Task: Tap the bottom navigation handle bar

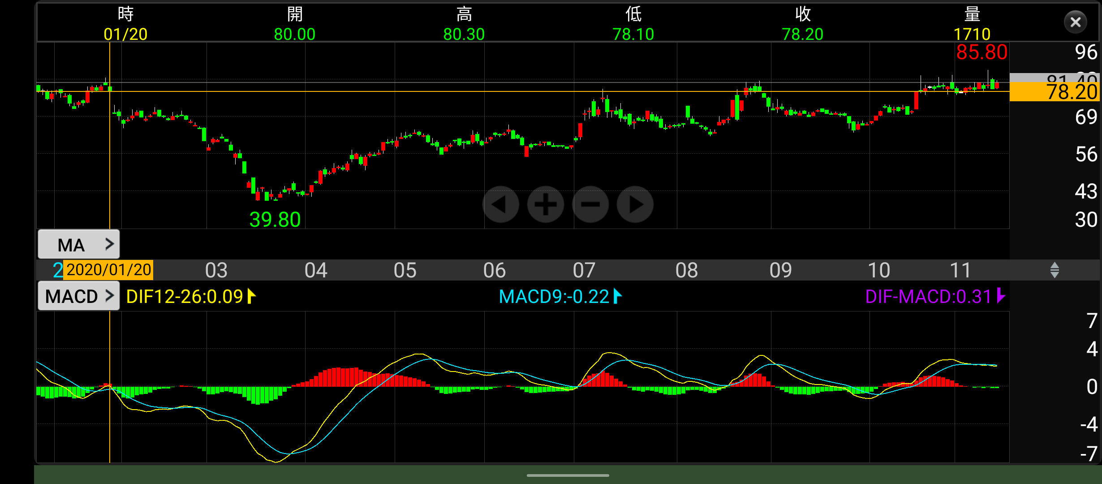Action: click(568, 475)
